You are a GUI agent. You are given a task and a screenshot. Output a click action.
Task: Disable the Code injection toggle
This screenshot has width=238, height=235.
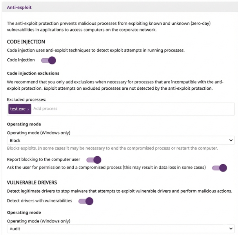coord(49,60)
